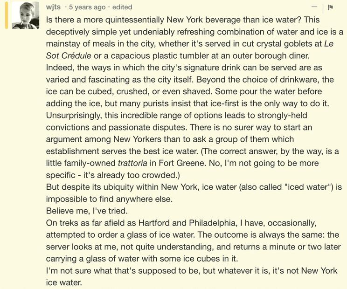
Task: Click the final words "ice water." ending the comment
Action: point(64,282)
